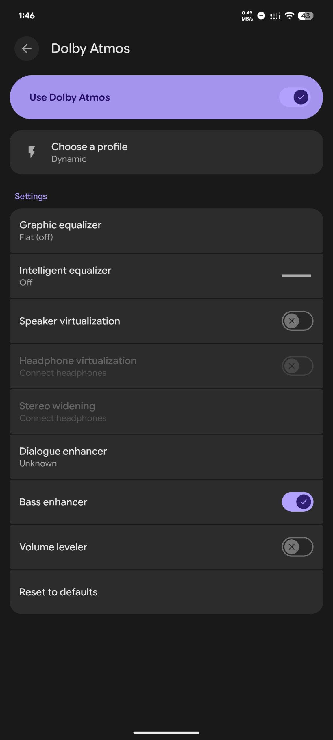Tap the status bar clock
This screenshot has height=740, width=333.
point(27,16)
